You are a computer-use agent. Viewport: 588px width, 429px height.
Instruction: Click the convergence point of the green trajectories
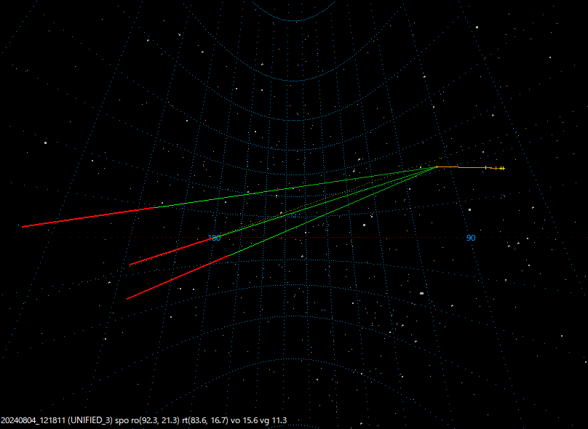click(435, 167)
